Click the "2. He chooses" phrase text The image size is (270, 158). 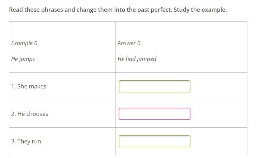coord(30,114)
